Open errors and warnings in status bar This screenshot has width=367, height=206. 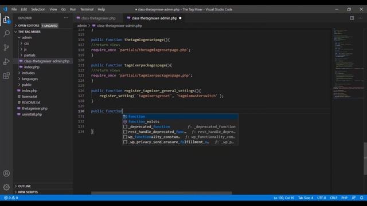point(11,198)
